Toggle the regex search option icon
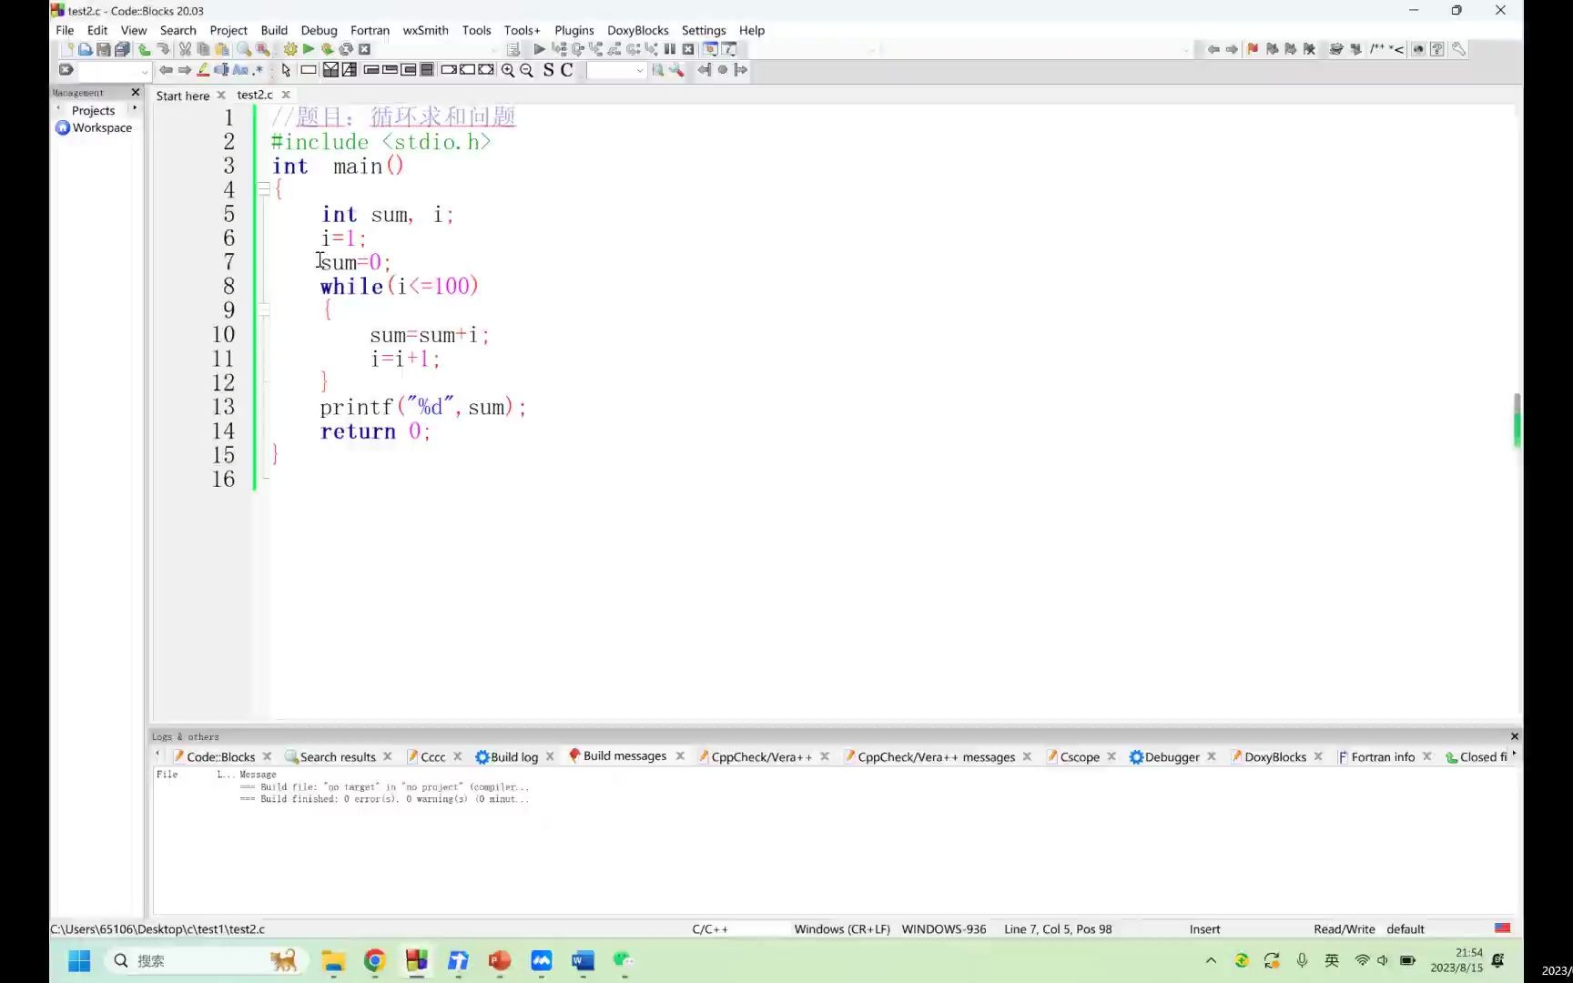The height and width of the screenshot is (983, 1573). [259, 70]
